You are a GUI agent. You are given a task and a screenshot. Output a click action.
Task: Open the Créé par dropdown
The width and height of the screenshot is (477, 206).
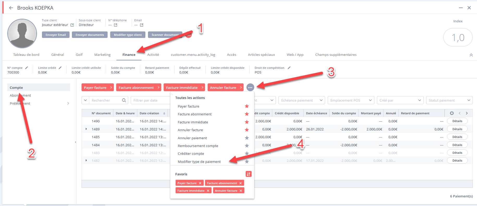click(x=400, y=100)
